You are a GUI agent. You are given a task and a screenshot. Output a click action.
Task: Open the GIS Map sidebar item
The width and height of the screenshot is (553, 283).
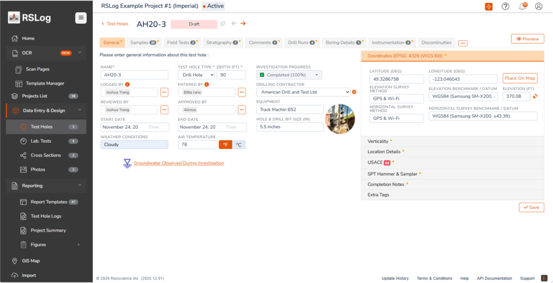[x=31, y=261]
